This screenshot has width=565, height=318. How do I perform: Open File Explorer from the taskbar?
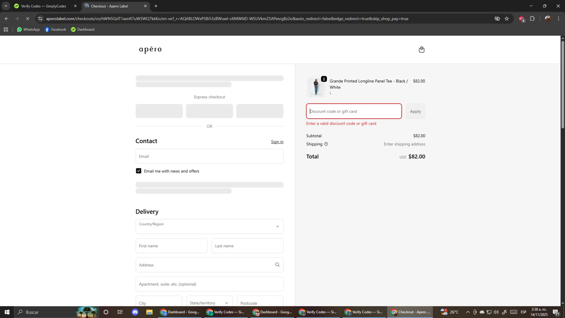point(150,312)
